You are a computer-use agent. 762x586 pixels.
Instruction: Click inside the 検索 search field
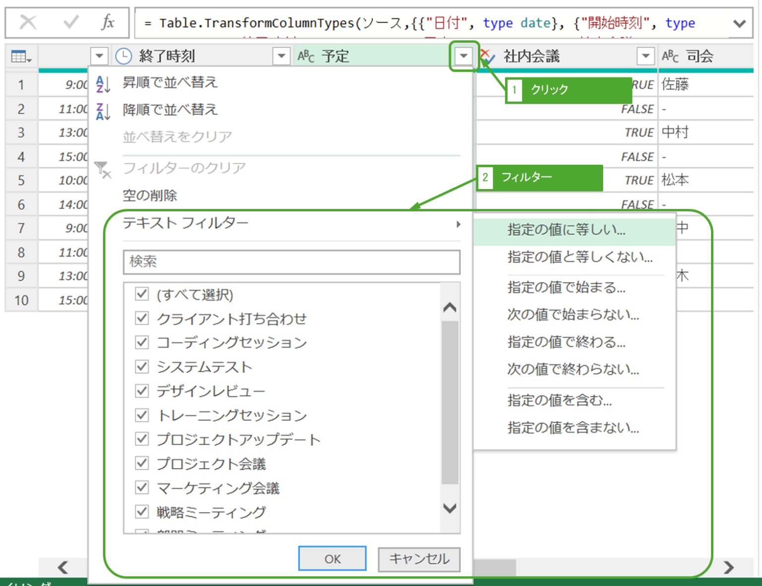tap(291, 262)
